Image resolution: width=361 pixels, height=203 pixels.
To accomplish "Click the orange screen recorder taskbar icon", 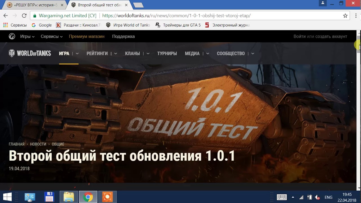I will (x=107, y=197).
